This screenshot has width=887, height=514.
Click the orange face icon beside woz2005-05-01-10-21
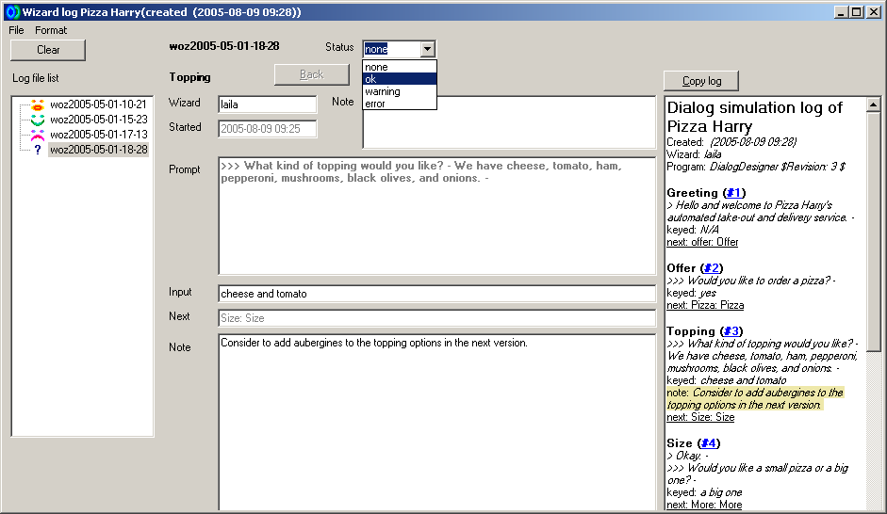pyautogui.click(x=38, y=104)
